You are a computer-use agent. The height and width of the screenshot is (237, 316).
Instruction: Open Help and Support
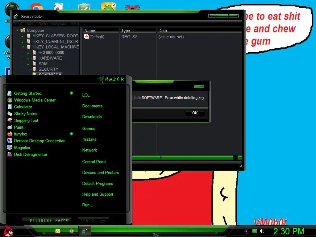point(98,194)
